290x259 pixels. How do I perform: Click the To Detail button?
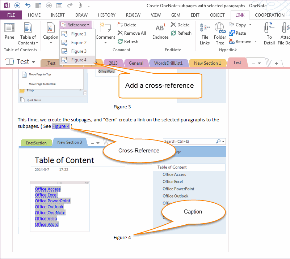pos(269,34)
